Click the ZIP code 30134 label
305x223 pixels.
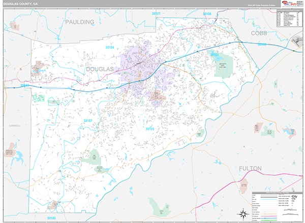(110, 47)
